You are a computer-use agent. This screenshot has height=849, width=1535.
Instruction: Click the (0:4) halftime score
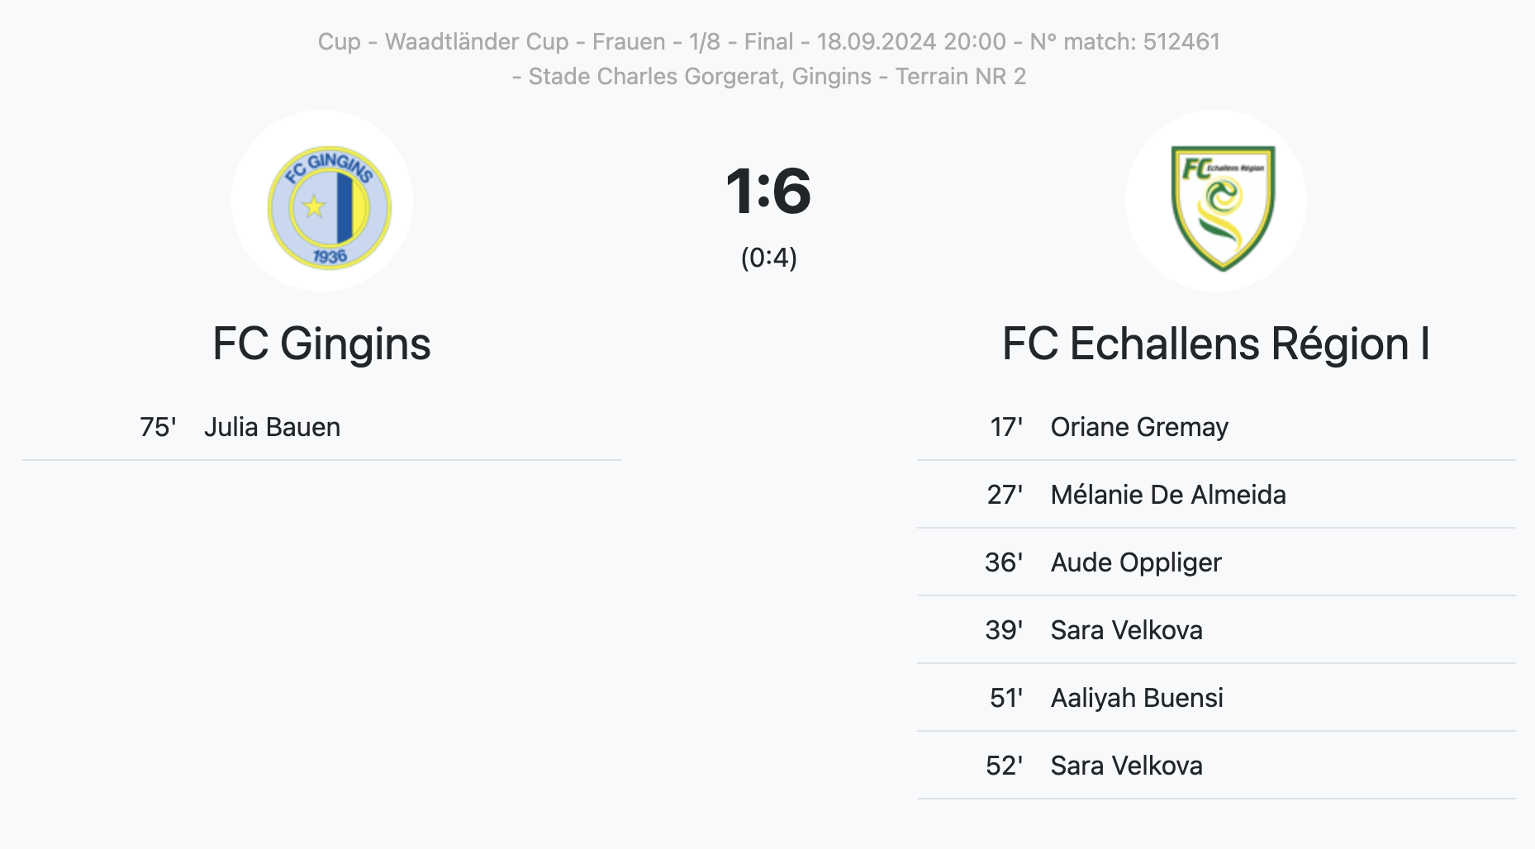coord(768,258)
